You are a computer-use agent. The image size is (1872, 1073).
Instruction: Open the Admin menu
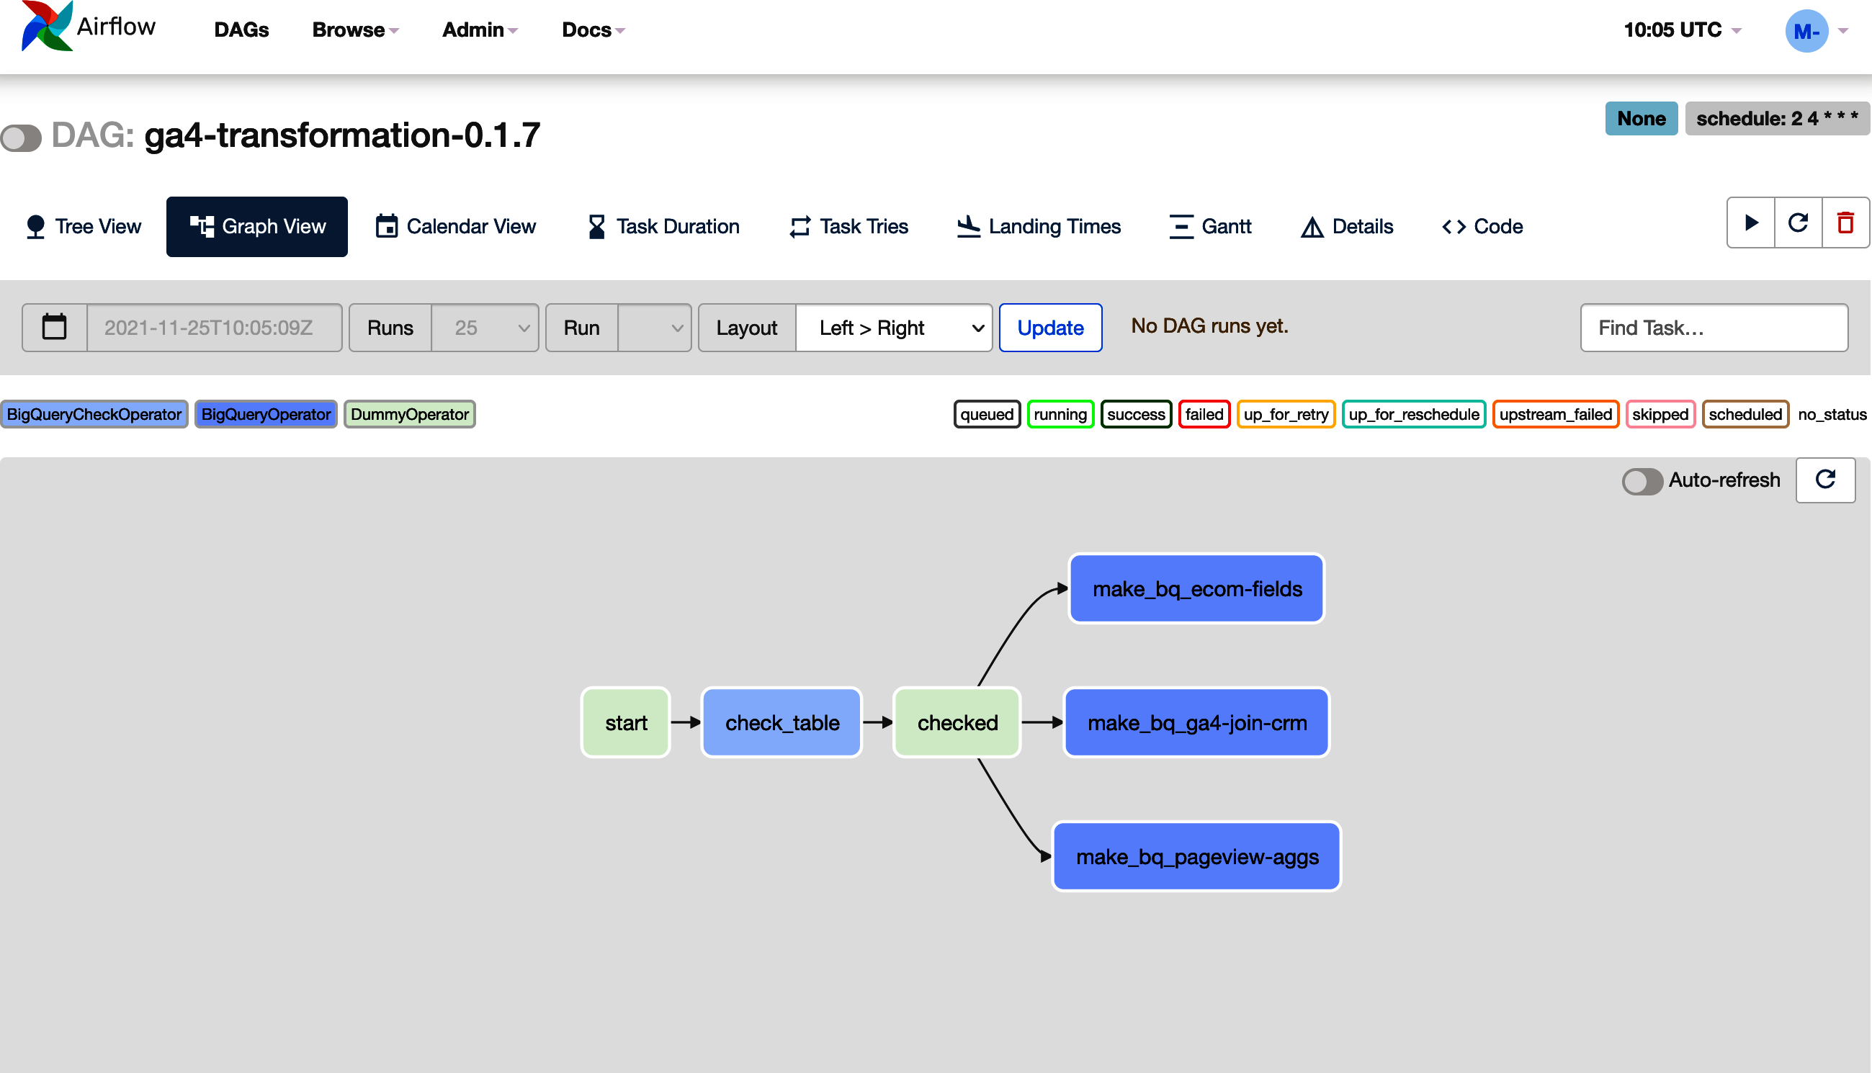tap(481, 28)
